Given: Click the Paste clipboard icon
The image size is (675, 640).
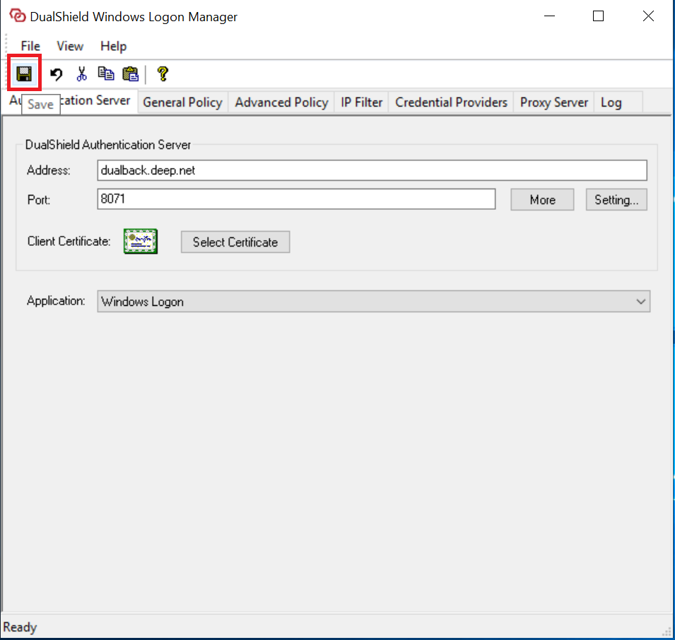Looking at the screenshot, I should [130, 73].
